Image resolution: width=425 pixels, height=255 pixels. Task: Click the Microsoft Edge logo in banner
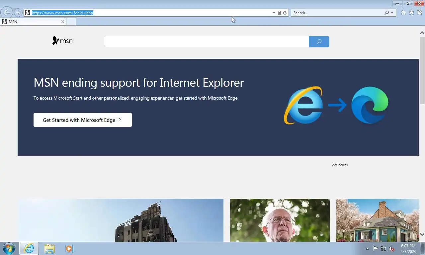click(x=370, y=105)
